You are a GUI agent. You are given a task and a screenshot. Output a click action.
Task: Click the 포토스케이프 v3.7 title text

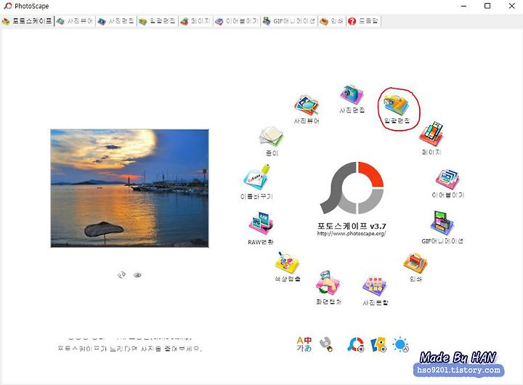click(x=352, y=225)
